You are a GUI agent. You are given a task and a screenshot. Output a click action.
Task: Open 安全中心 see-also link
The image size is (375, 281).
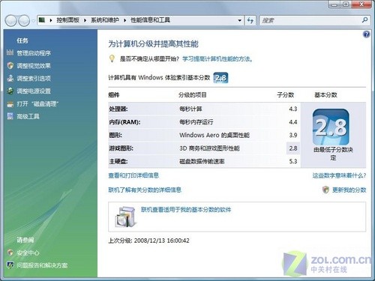28,253
